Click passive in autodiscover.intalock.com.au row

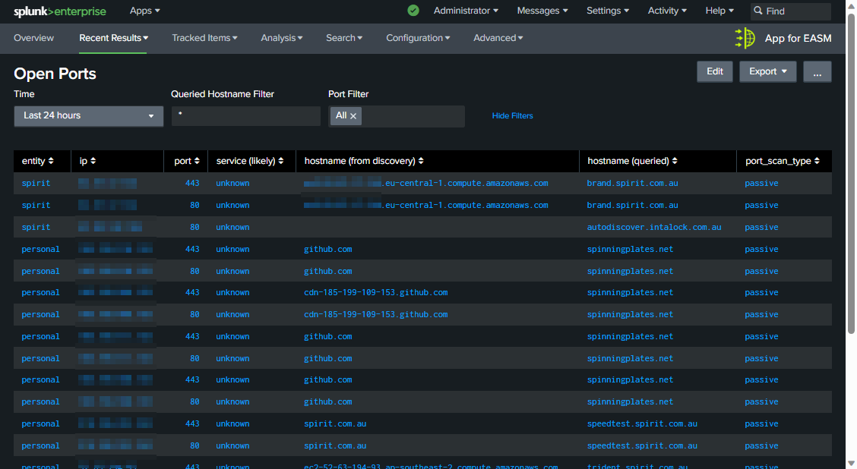[x=761, y=227]
